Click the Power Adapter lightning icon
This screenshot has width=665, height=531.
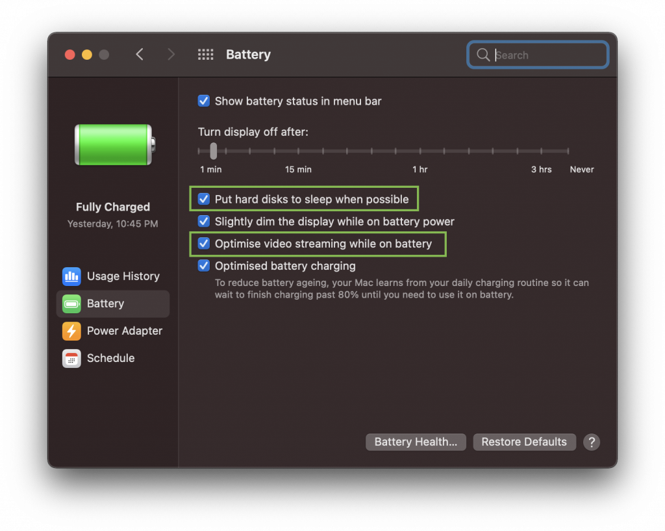(71, 331)
